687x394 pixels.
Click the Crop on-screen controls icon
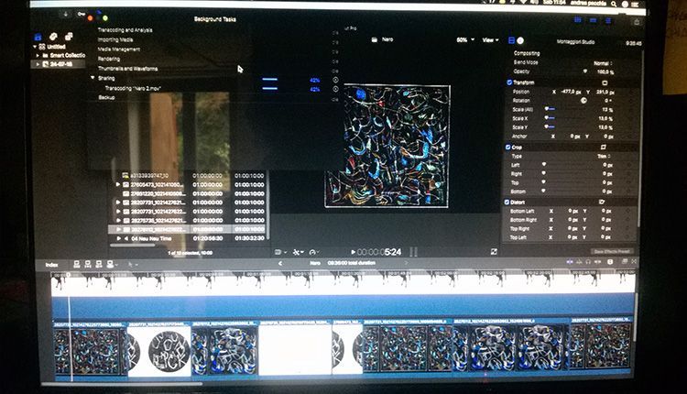pyautogui.click(x=604, y=147)
